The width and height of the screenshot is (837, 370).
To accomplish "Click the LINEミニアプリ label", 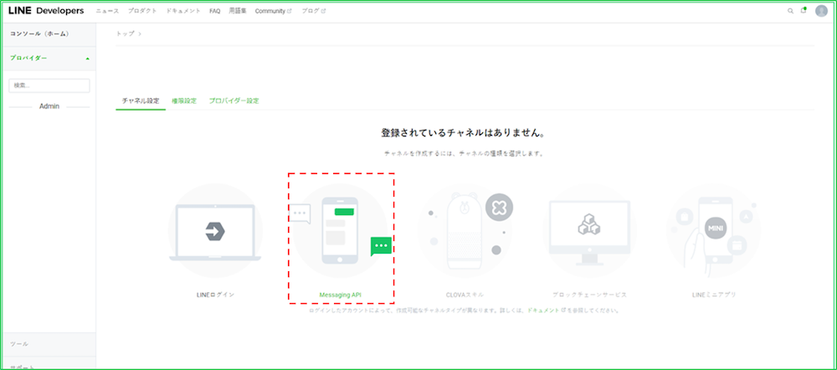I will point(714,295).
